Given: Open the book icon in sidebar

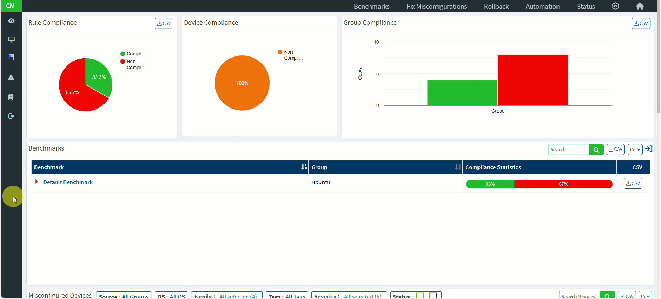Looking at the screenshot, I should [x=11, y=97].
